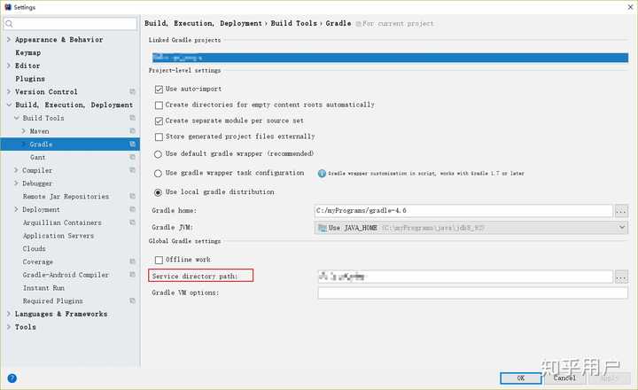Browse for Gradle home folder button
The image size is (638, 390).
621,211
